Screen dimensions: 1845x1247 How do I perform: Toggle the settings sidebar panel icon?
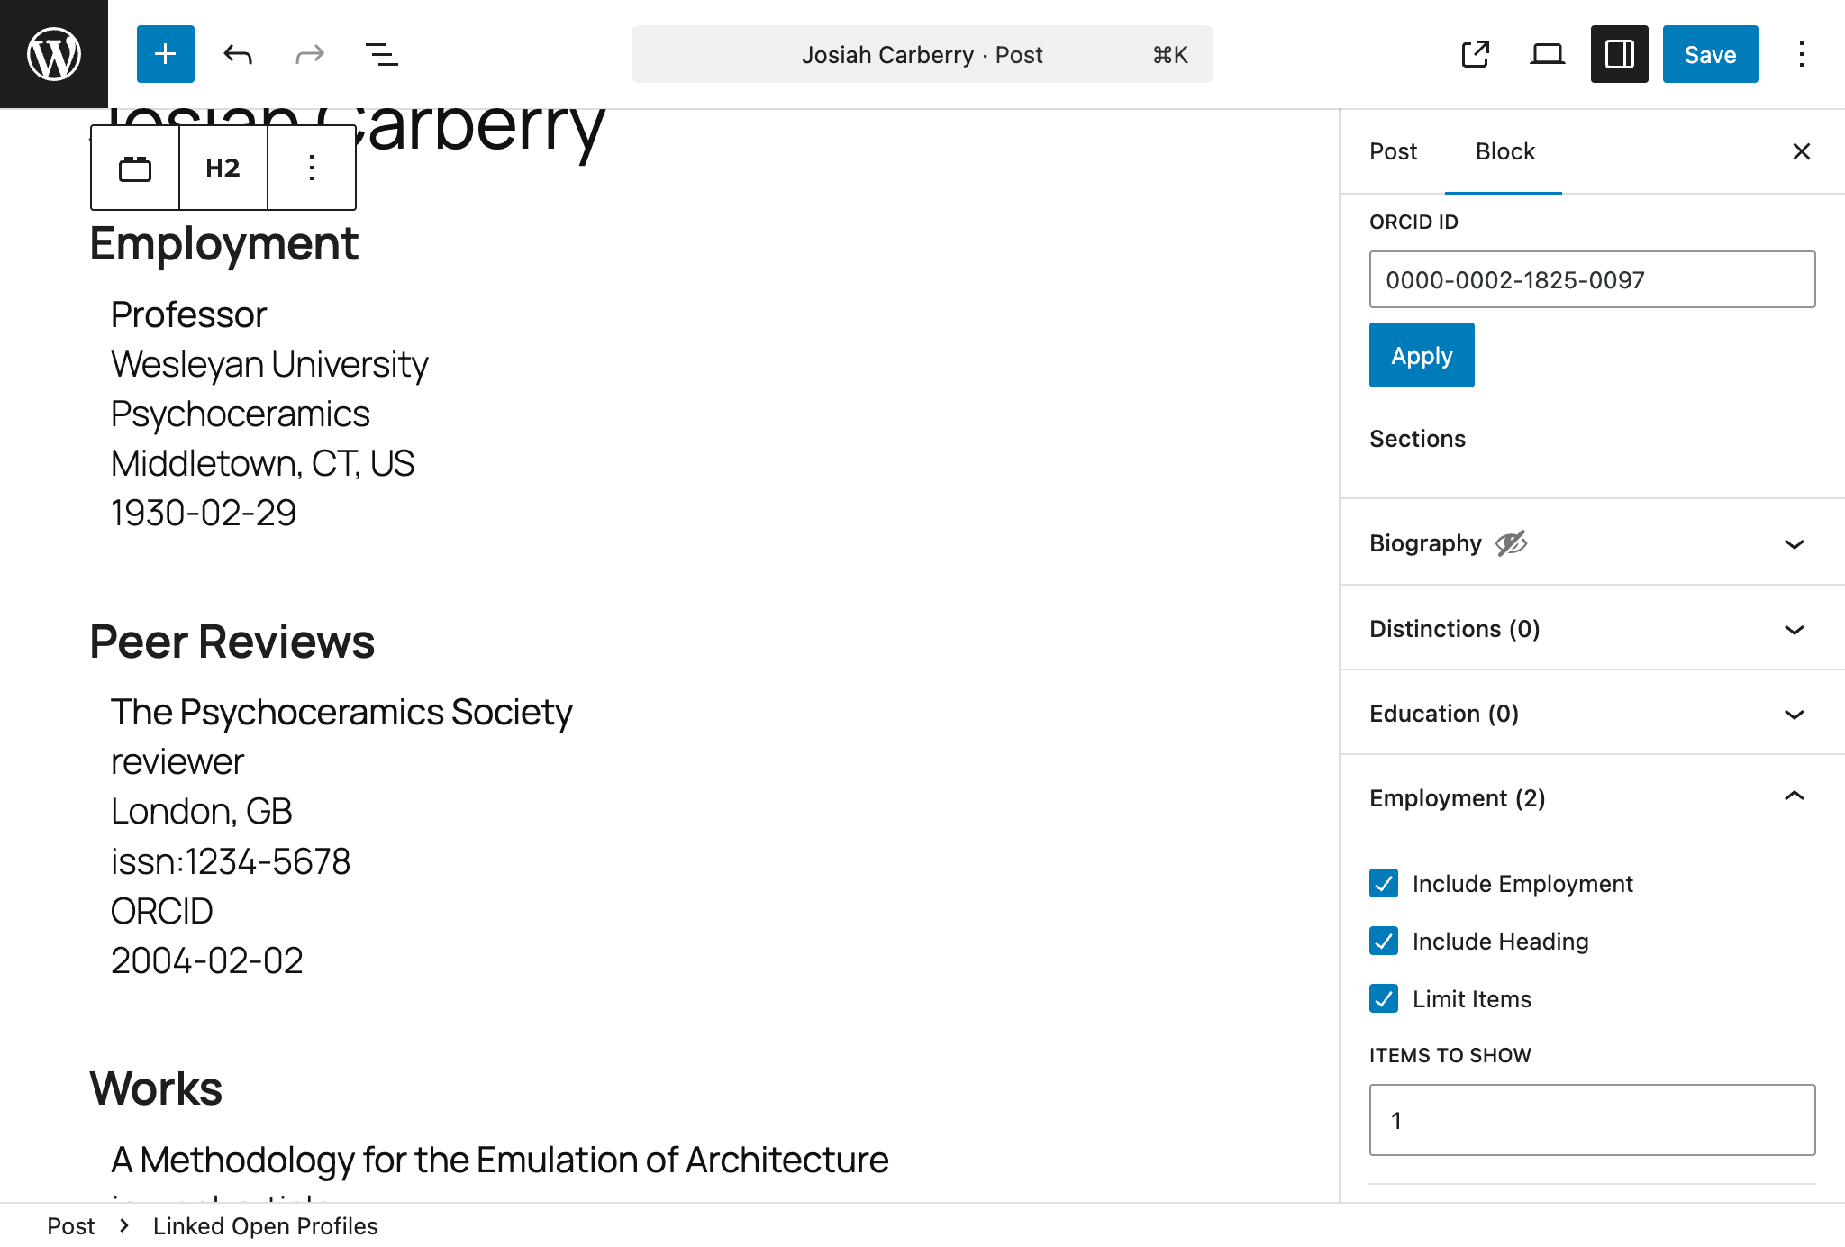click(x=1619, y=55)
